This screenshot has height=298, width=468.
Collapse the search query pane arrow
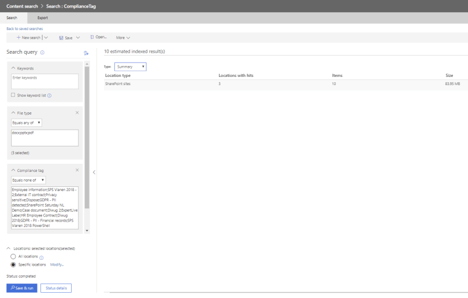coord(94,172)
